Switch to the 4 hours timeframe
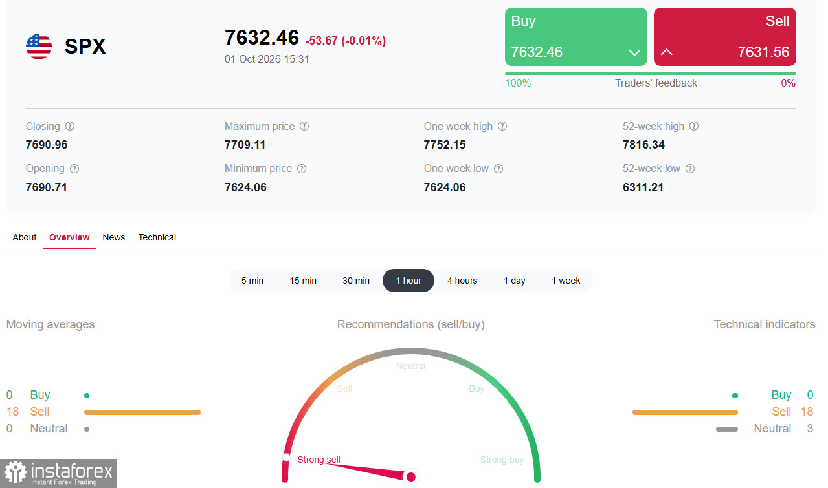Image resolution: width=828 pixels, height=488 pixels. pos(462,281)
